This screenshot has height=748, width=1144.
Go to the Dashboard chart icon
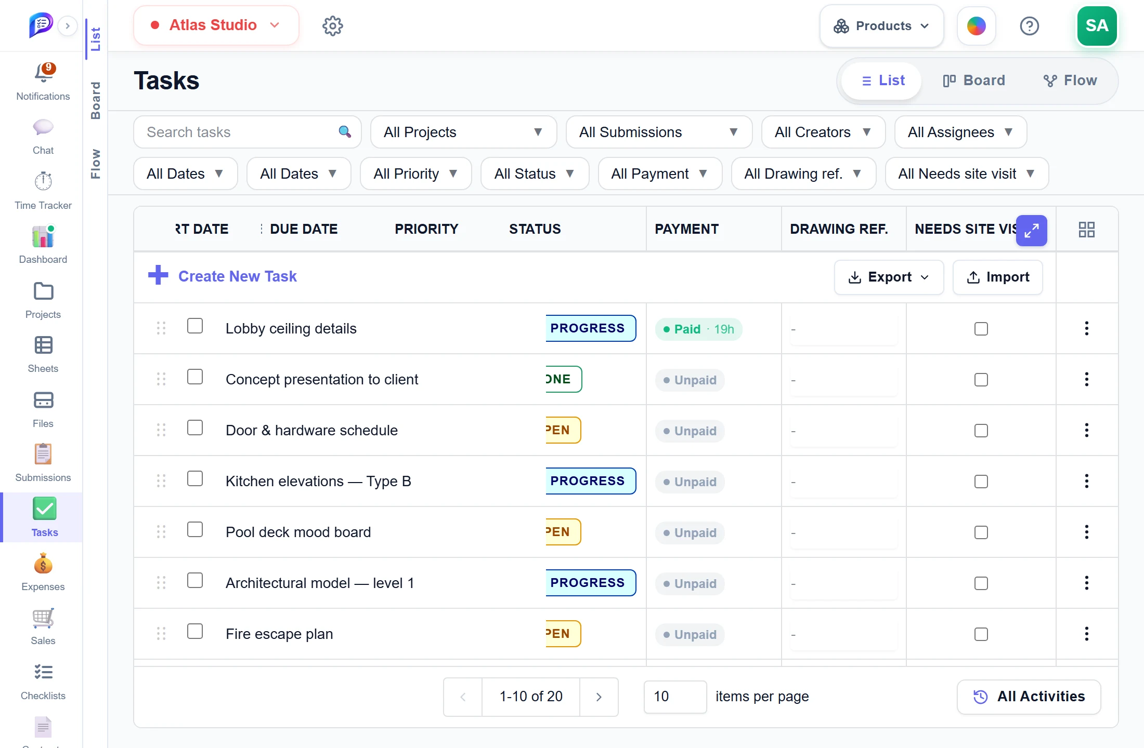[43, 236]
